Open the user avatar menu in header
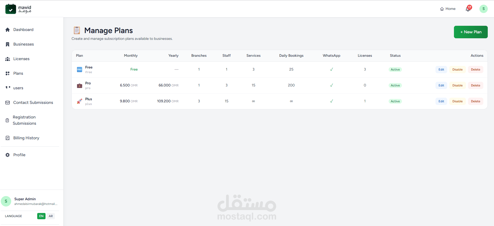 click(x=484, y=9)
